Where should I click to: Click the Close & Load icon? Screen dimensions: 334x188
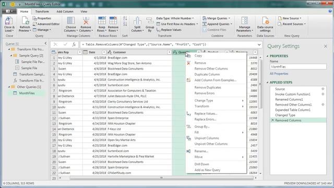(x=9, y=21)
